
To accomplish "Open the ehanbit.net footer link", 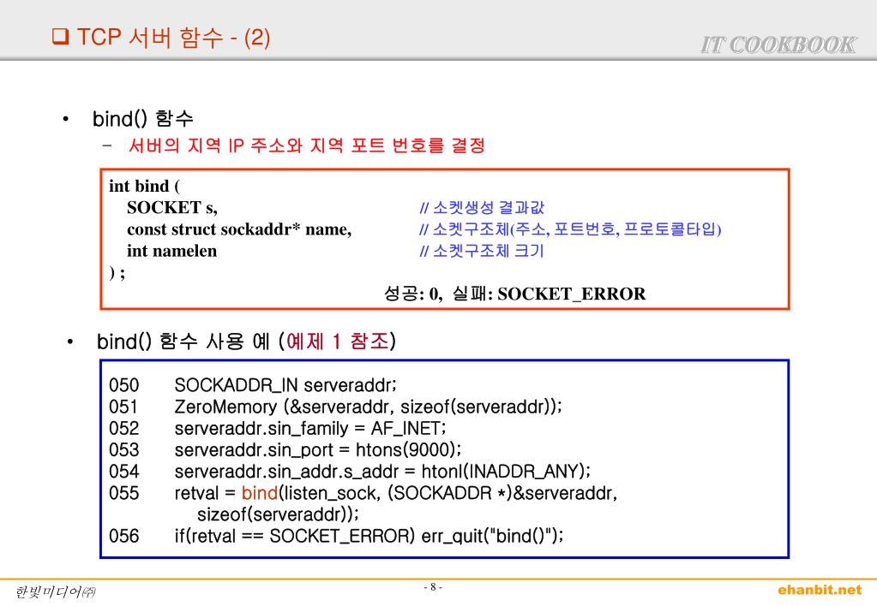I will (820, 589).
